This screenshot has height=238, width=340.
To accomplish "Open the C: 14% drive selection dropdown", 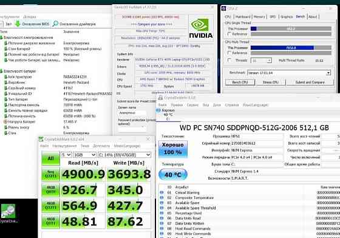I will [124, 155].
